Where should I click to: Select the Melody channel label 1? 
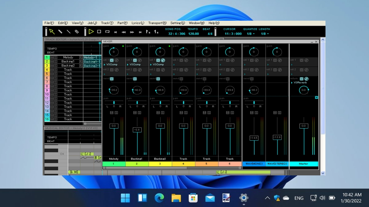(114, 164)
